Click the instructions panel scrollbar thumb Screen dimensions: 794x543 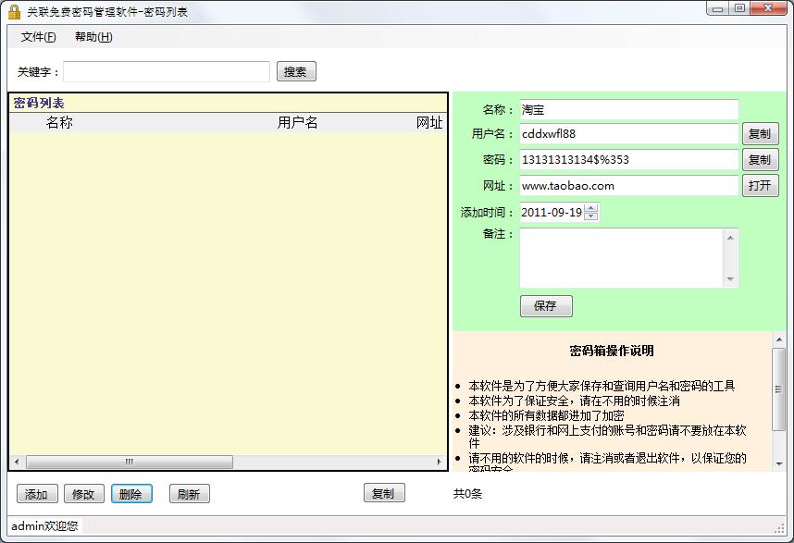coord(779,389)
